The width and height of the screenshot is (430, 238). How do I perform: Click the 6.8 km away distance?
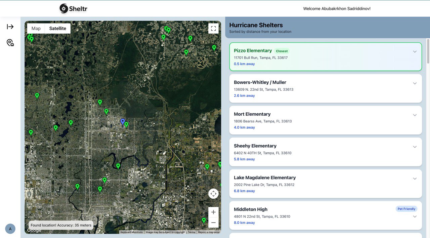(x=244, y=191)
